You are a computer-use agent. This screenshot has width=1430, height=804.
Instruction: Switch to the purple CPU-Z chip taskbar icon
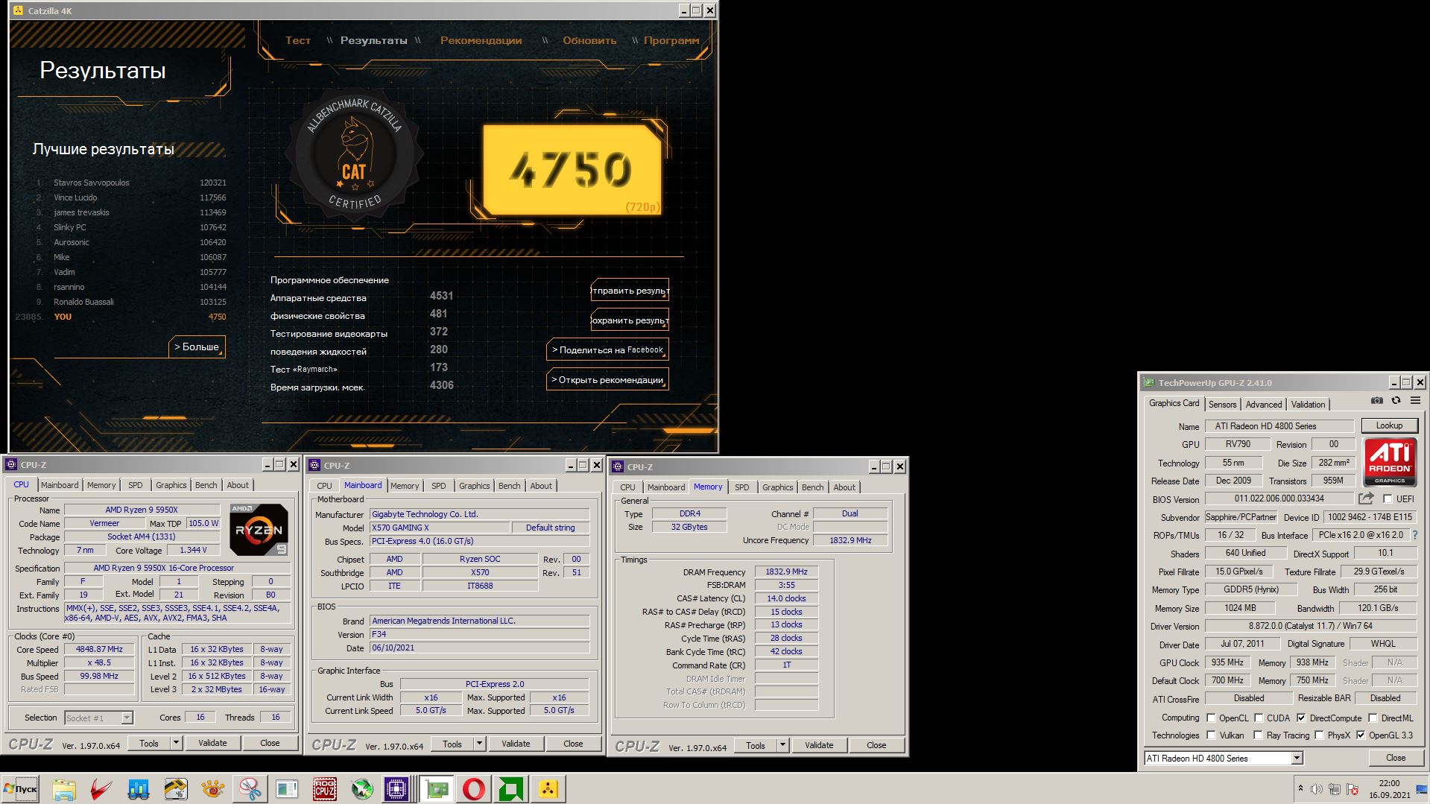tap(396, 789)
